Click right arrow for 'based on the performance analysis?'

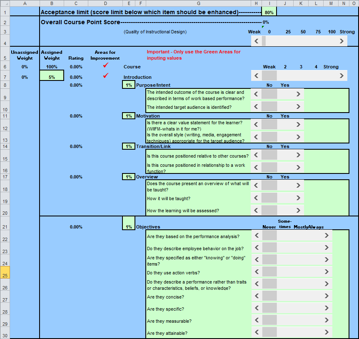(327, 236)
